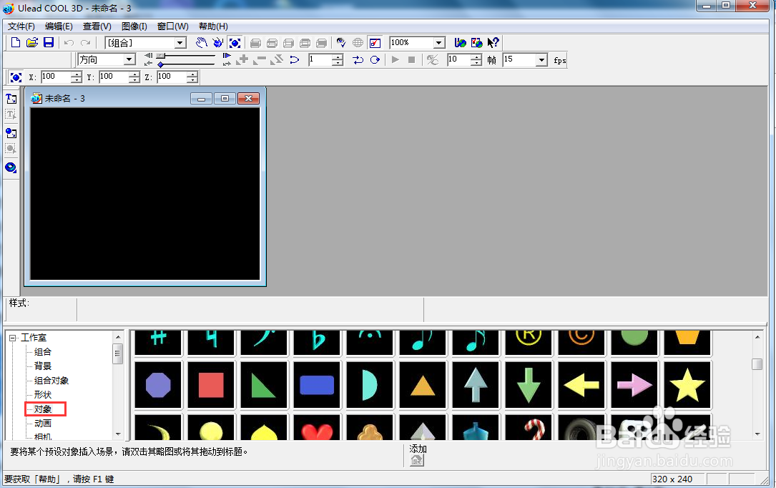Open the [组合] object list dropdown

181,43
